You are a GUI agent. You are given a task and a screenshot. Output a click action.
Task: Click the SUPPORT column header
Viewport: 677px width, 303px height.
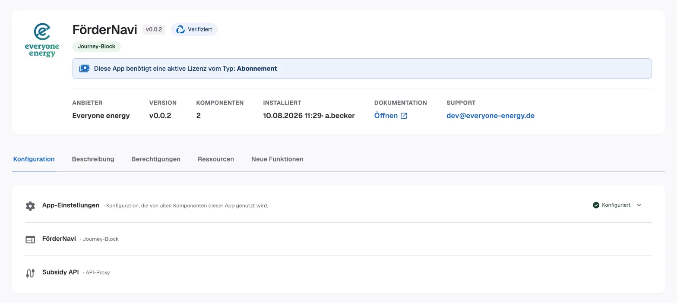point(461,103)
